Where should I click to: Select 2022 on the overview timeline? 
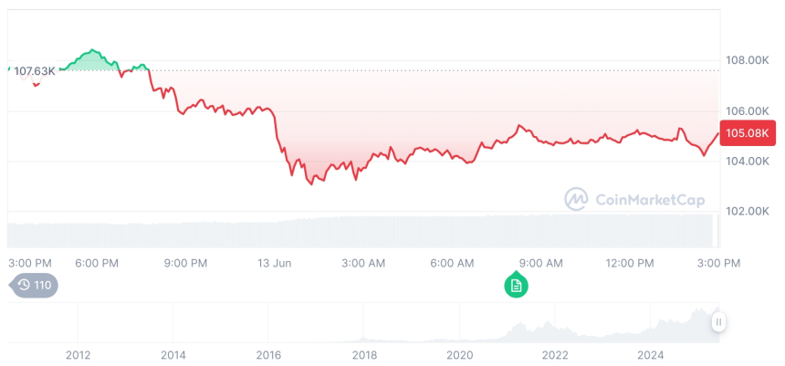(555, 355)
